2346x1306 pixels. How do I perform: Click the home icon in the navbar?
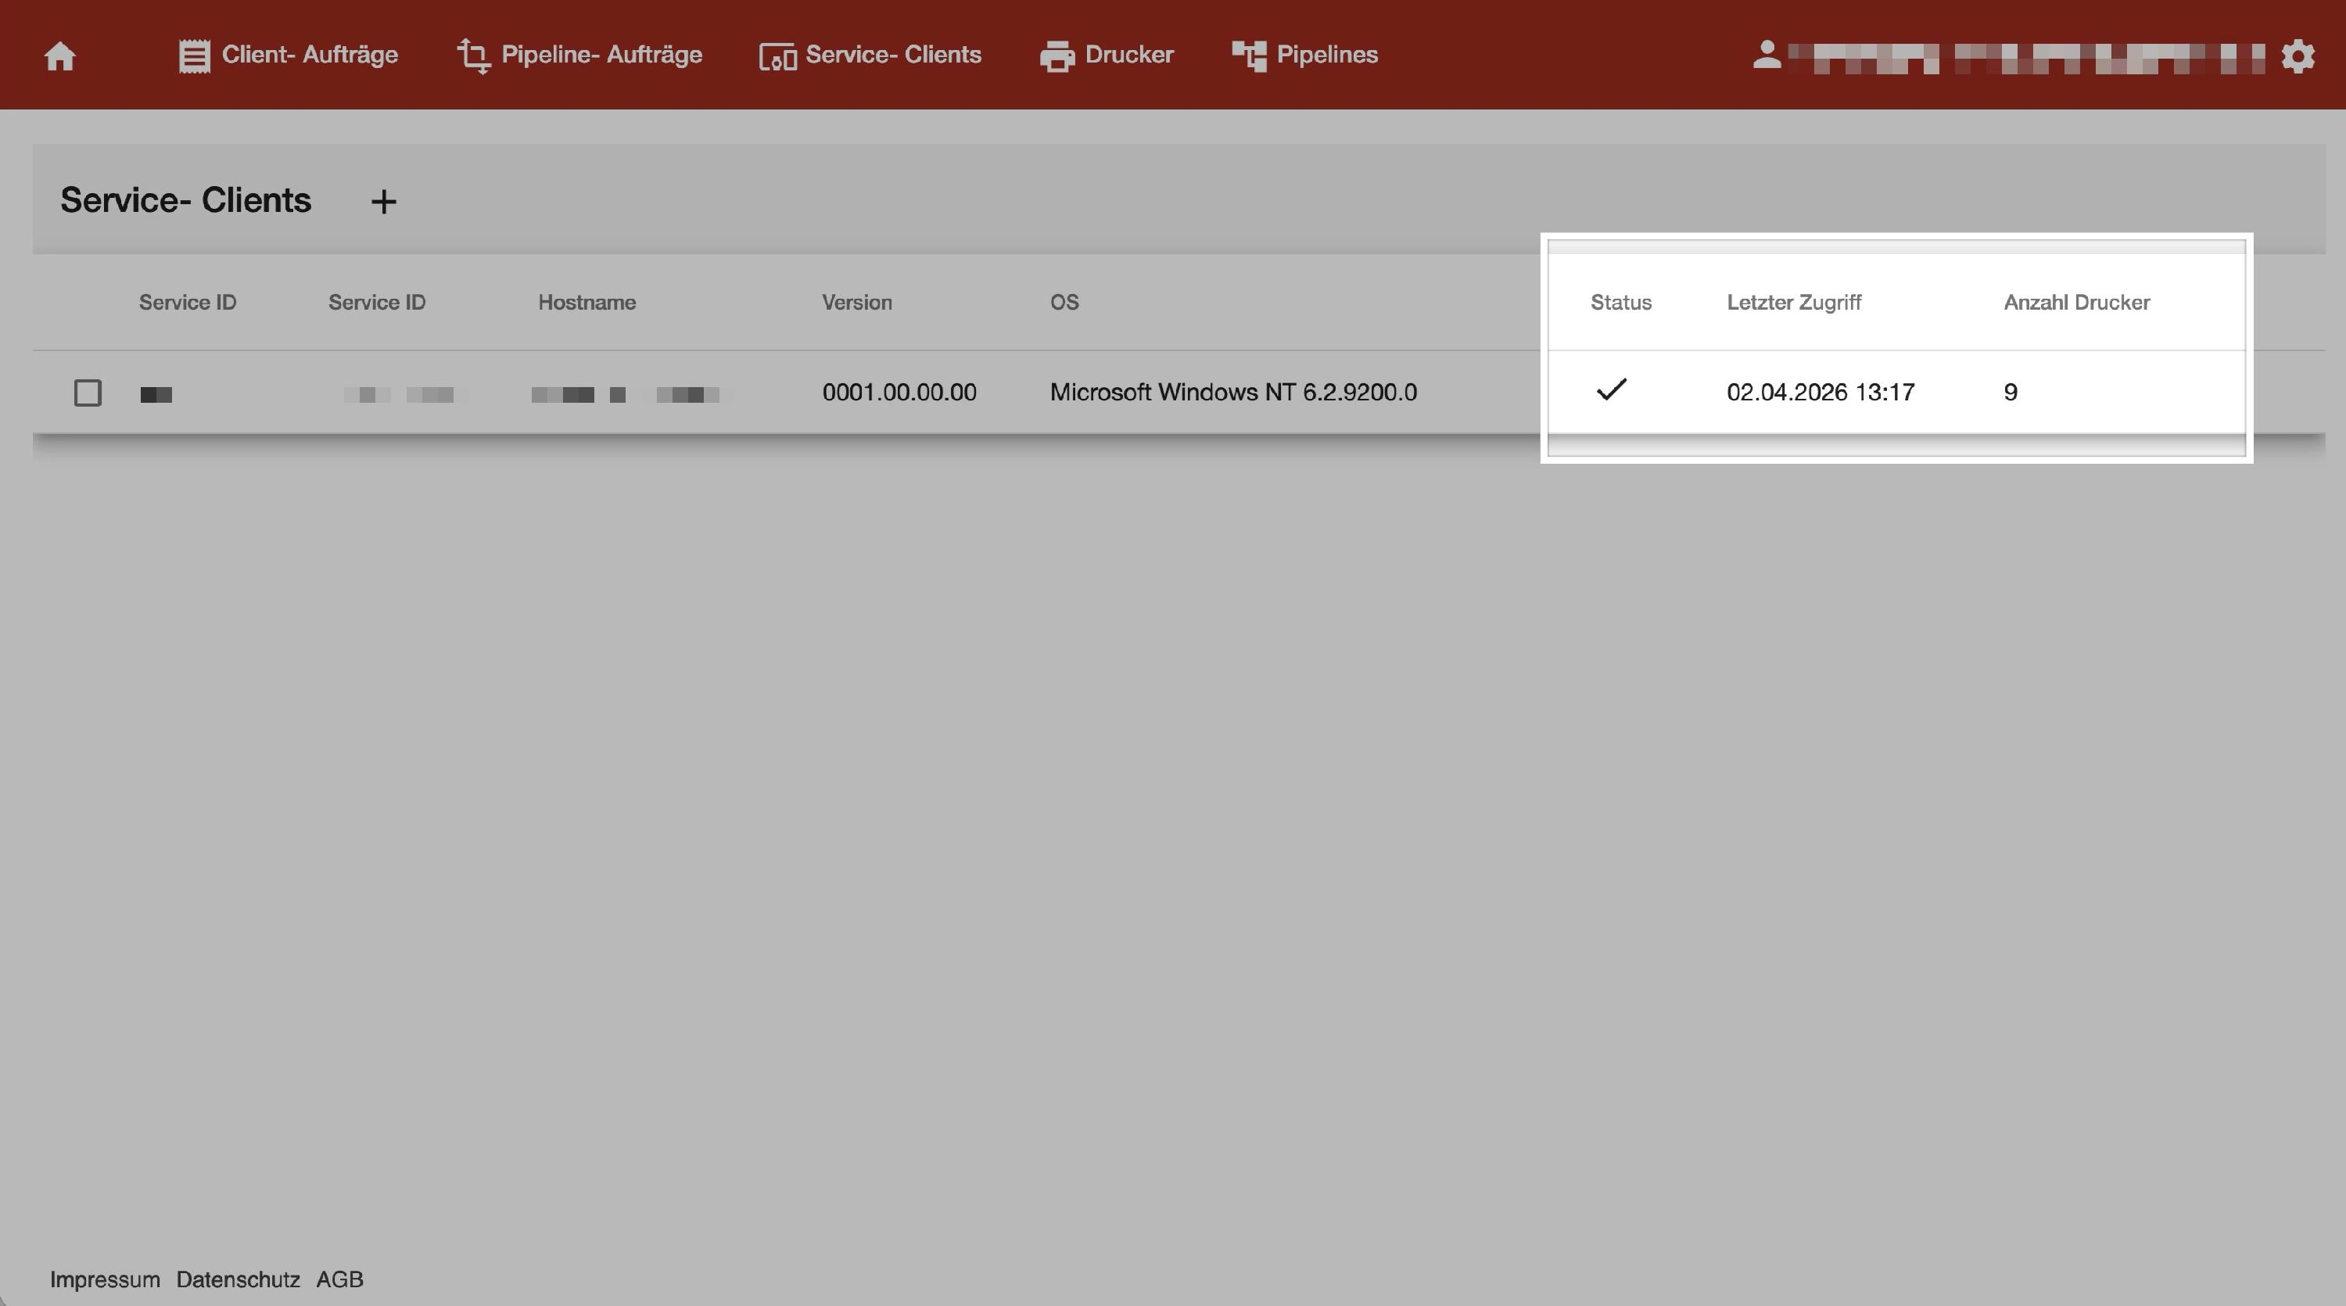click(x=60, y=56)
